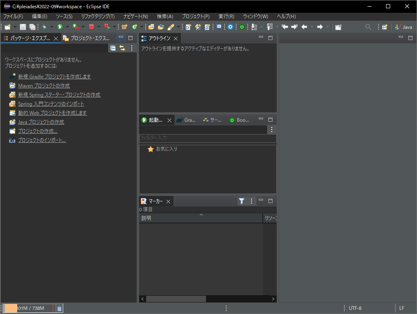Navigate forward with the right arrow
Image resolution: width=417 pixels, height=314 pixels.
320,27
